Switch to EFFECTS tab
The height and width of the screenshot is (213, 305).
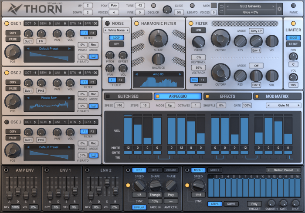(x=227, y=96)
